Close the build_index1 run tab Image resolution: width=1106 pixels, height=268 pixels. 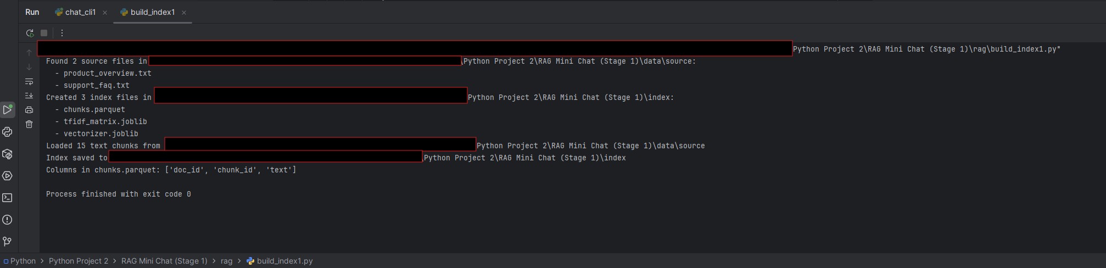(184, 13)
